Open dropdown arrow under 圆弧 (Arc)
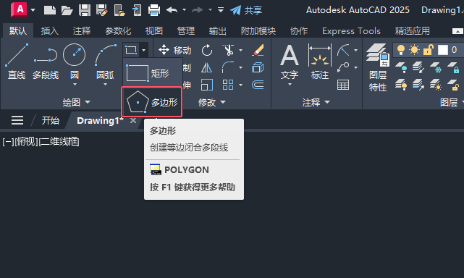The image size is (464, 278). point(106,85)
